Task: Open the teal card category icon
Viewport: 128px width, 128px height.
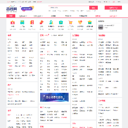Action: point(22,22)
